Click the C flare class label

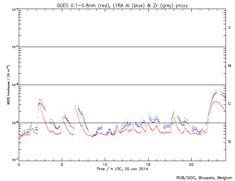pyautogui.click(x=229, y=104)
